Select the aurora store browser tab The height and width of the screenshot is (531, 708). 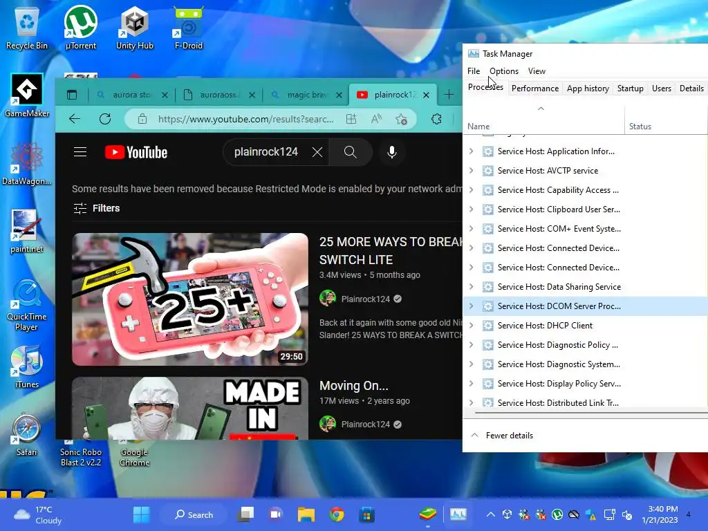[132, 95]
